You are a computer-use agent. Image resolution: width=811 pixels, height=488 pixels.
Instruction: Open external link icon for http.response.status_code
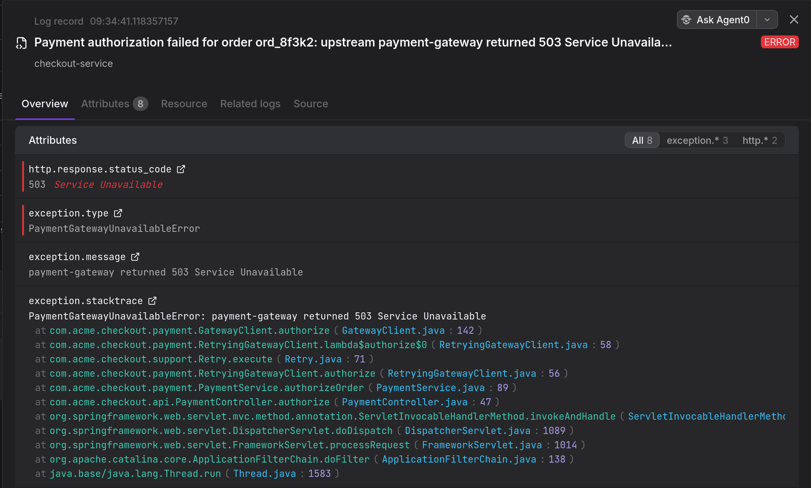tap(181, 169)
